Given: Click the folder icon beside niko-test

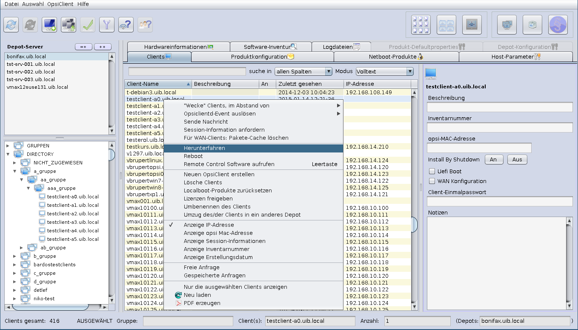Looking at the screenshot, I should pos(25,299).
